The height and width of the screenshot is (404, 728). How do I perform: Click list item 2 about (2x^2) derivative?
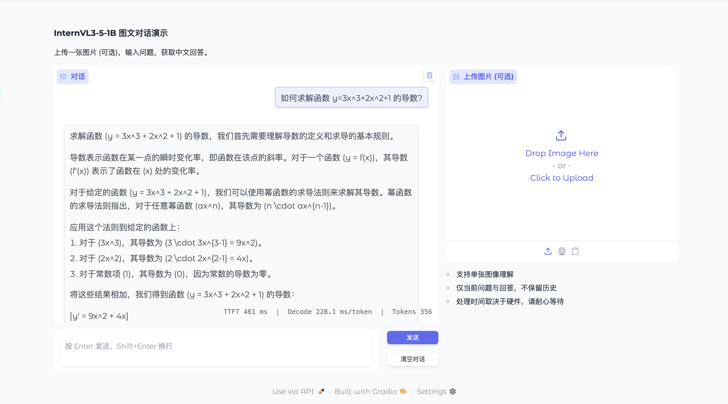click(x=163, y=258)
